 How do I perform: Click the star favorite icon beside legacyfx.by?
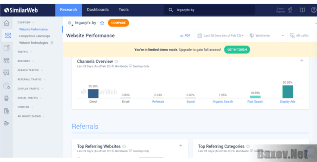click(x=102, y=23)
